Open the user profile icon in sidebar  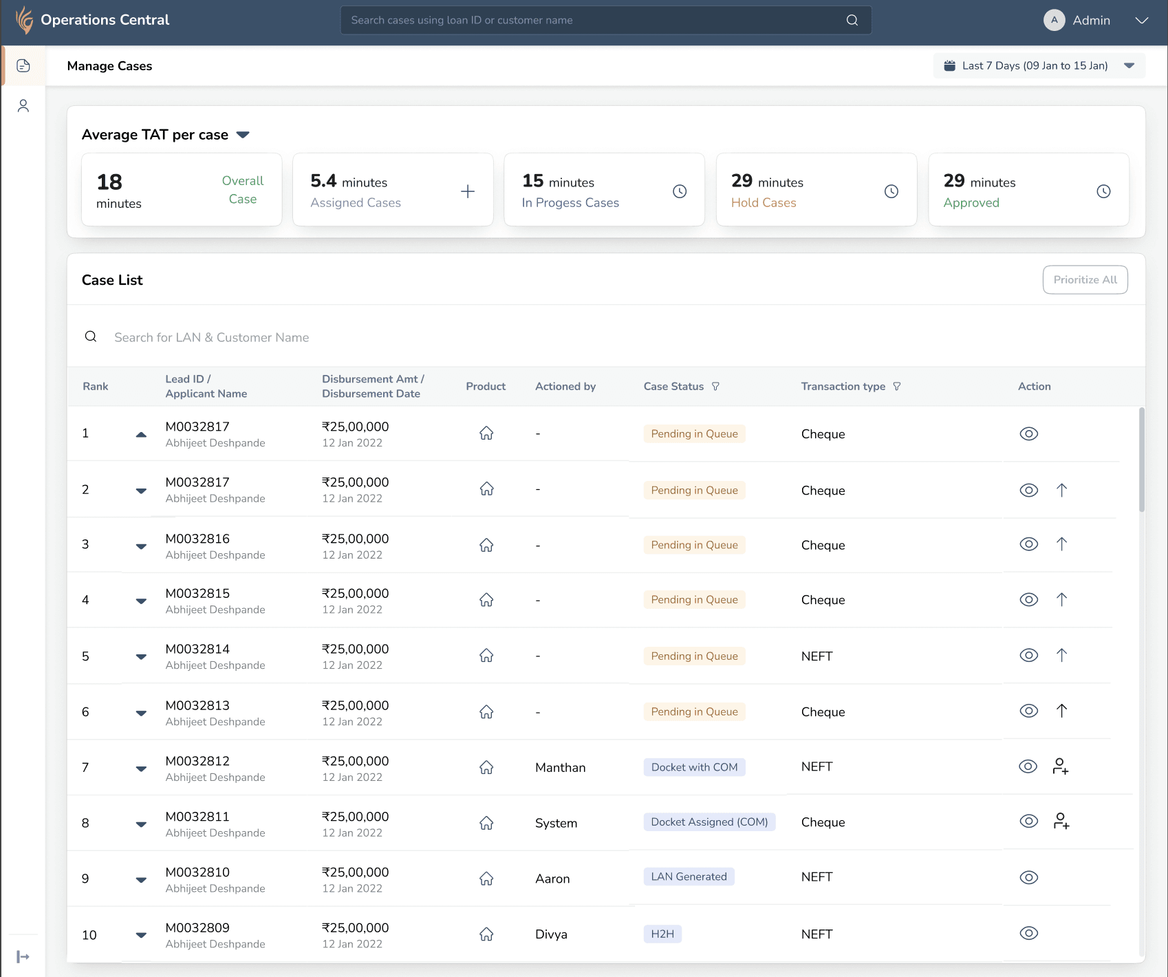[x=23, y=106]
